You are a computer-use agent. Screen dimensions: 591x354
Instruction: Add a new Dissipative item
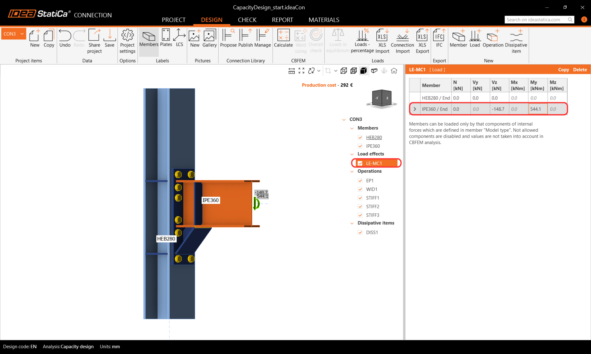[516, 42]
